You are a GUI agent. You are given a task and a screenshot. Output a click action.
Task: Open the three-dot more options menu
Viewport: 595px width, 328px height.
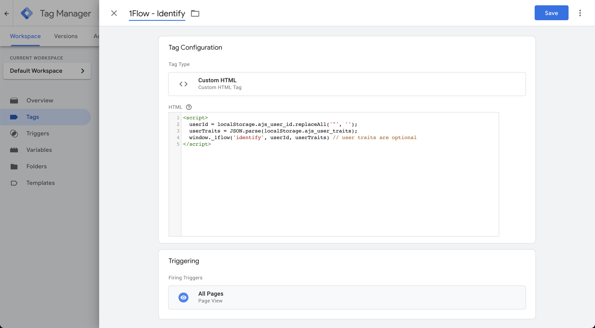click(580, 13)
